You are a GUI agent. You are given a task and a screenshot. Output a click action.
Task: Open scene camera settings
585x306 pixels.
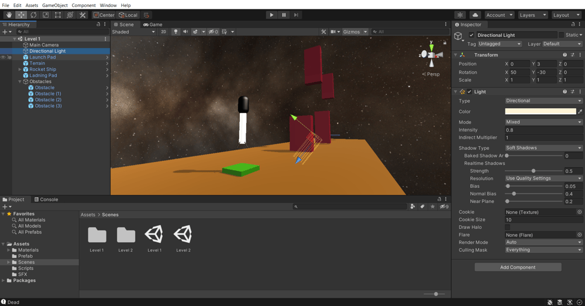pyautogui.click(x=333, y=32)
